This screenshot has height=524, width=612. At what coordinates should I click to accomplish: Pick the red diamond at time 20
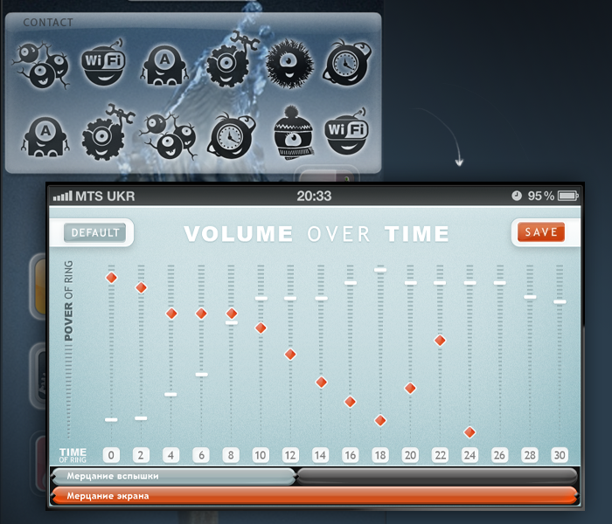point(410,388)
